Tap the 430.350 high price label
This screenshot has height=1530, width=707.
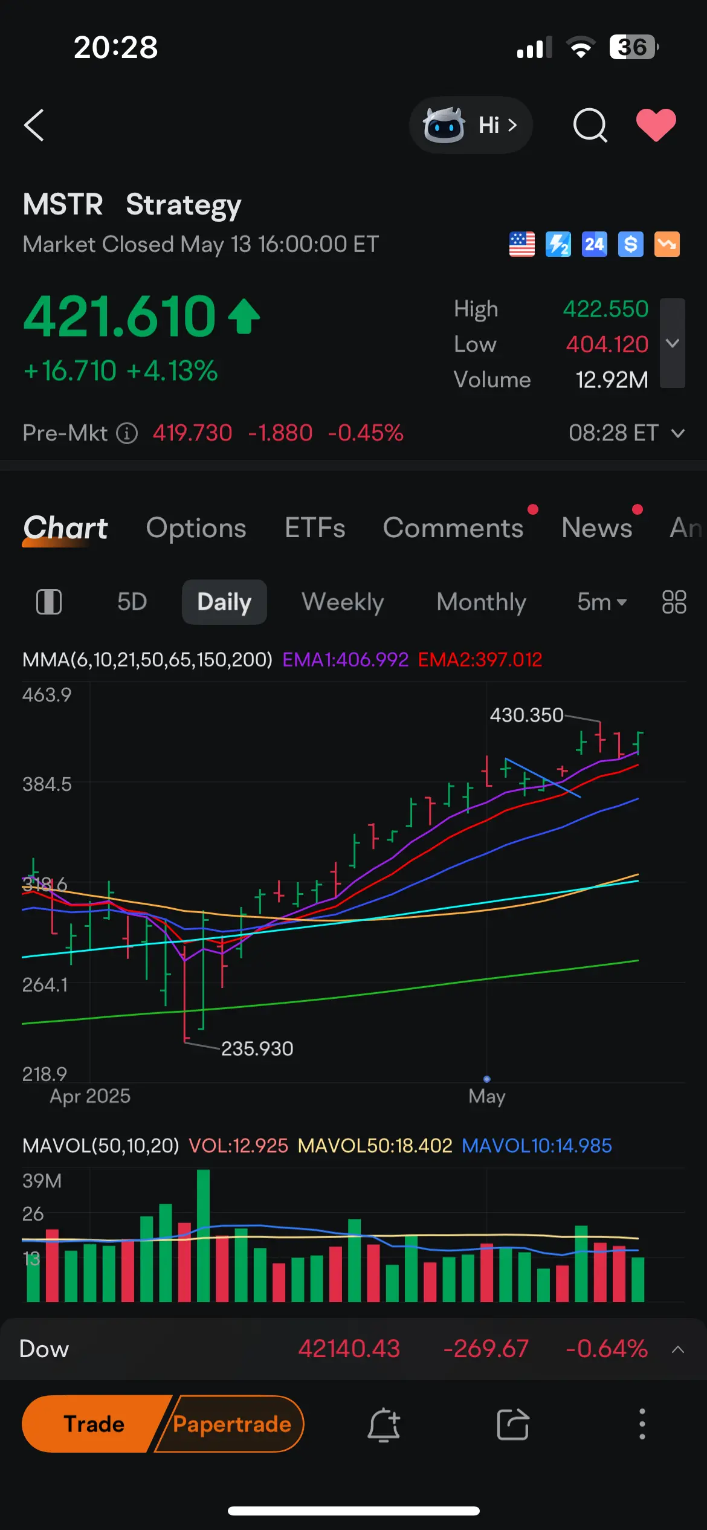point(526,715)
